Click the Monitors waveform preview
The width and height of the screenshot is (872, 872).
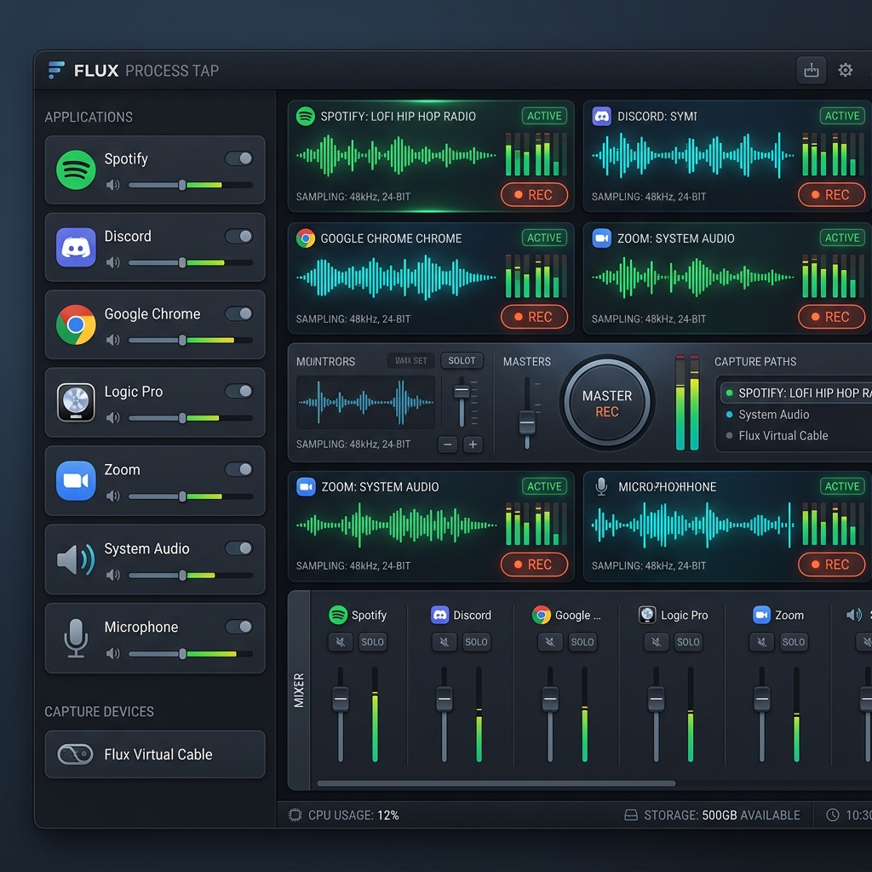click(365, 402)
